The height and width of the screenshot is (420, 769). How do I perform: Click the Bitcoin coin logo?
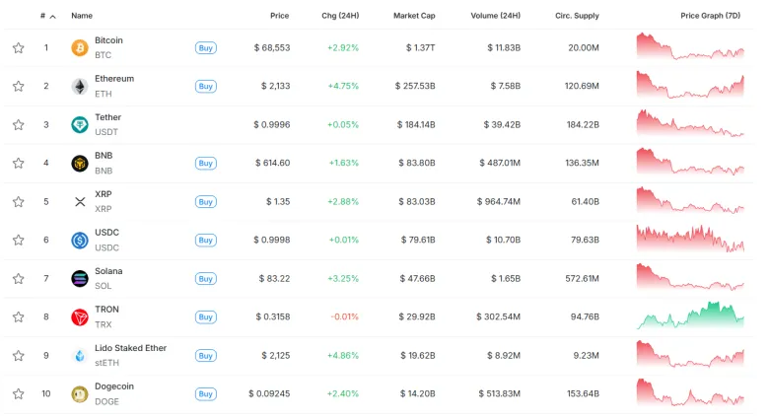pos(80,47)
